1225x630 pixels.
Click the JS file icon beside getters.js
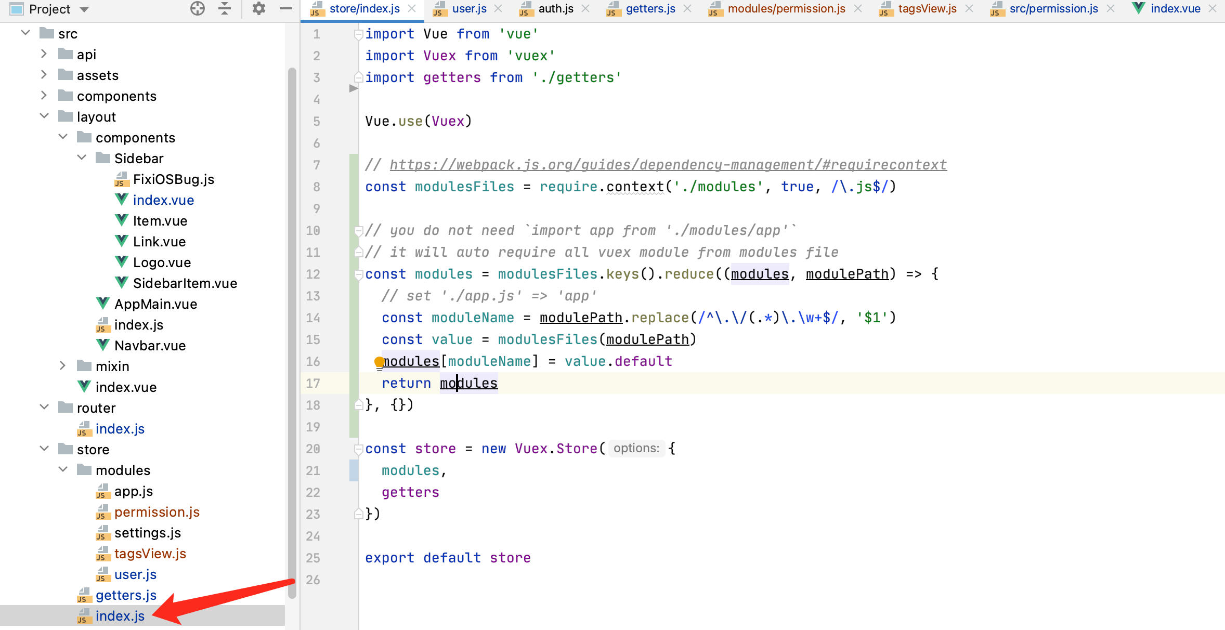point(84,595)
